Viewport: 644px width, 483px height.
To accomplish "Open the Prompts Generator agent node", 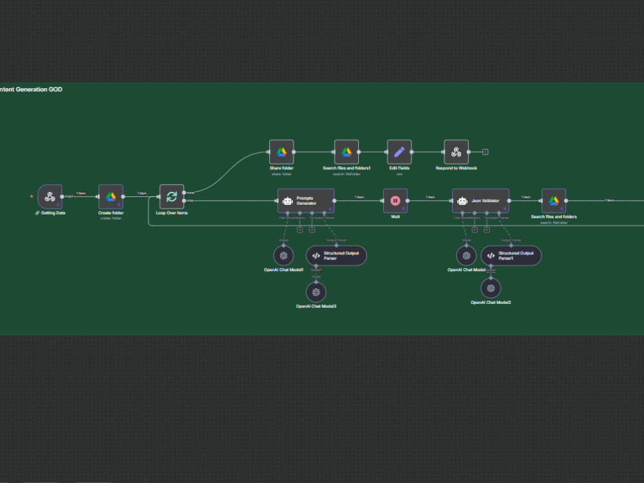I will 306,201.
